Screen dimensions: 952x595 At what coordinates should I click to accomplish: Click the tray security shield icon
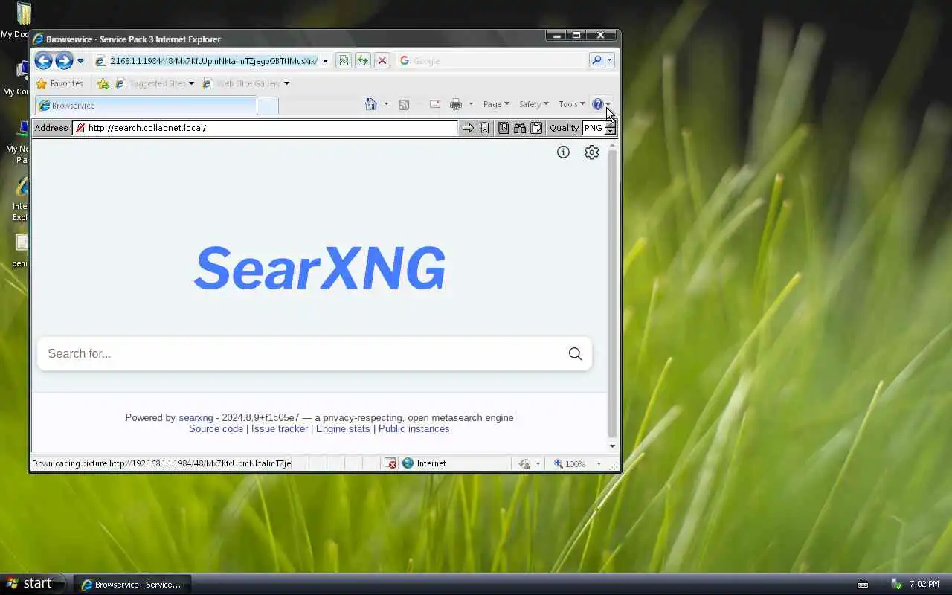tap(897, 585)
